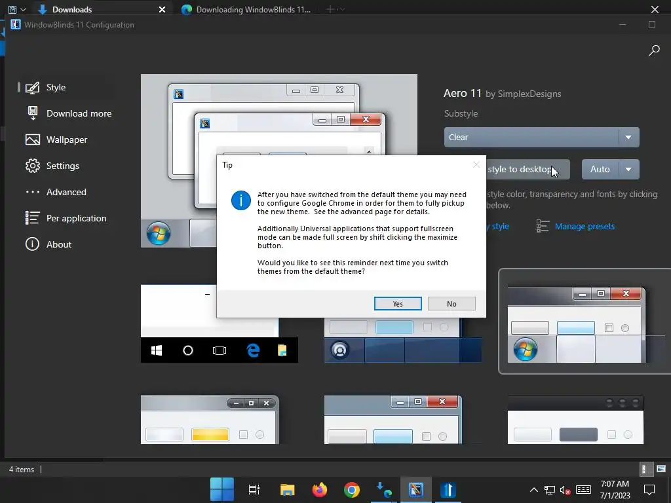Click the Style pencil icon
The height and width of the screenshot is (503, 671).
click(33, 87)
